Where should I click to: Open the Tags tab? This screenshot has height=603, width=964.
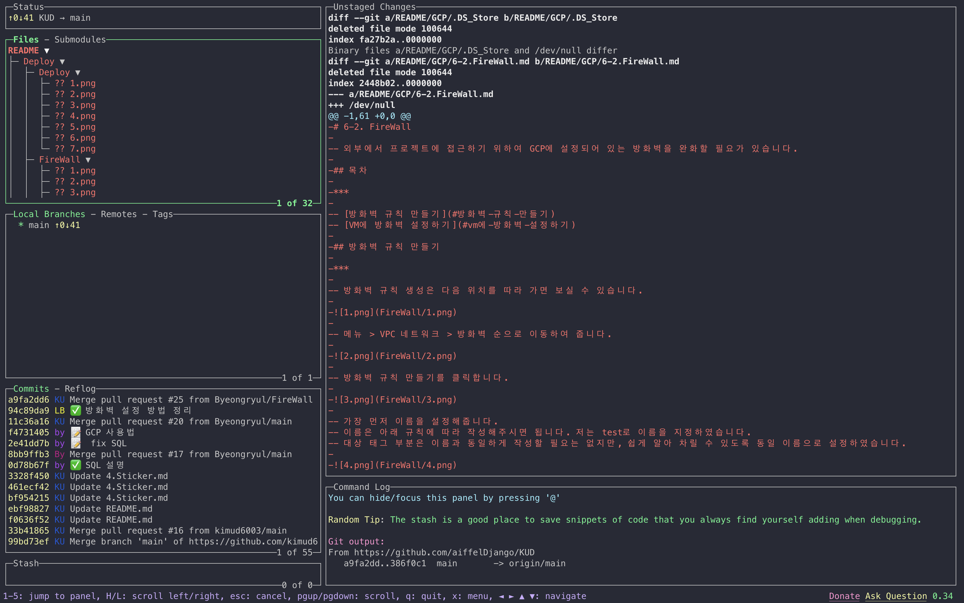(x=162, y=214)
